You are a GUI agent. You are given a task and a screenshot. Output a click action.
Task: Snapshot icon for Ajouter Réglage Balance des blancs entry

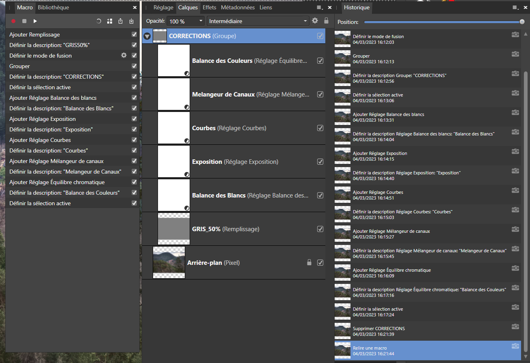click(515, 112)
